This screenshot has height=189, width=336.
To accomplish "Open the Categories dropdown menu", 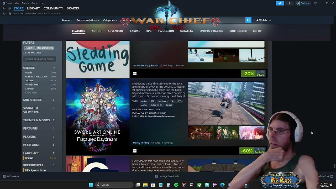I will click(x=110, y=20).
